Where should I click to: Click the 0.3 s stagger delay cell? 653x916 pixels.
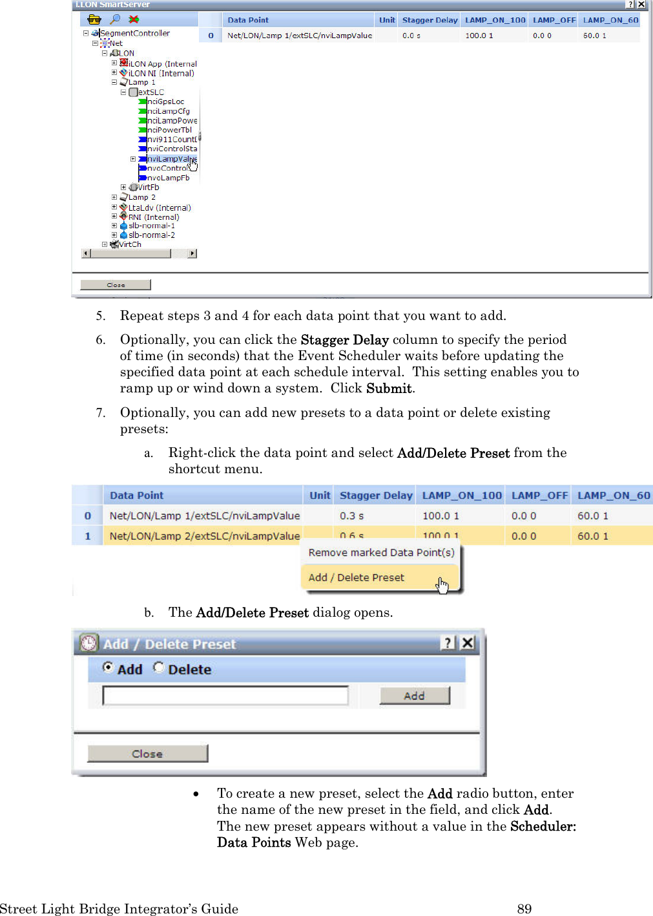click(375, 516)
